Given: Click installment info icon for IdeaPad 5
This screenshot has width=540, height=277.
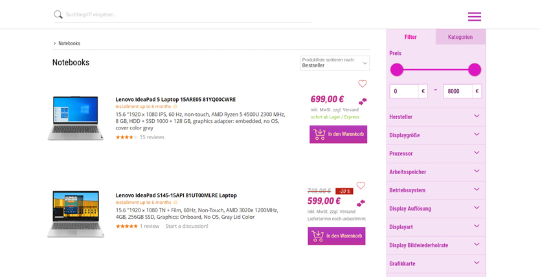Looking at the screenshot, I should [175, 106].
